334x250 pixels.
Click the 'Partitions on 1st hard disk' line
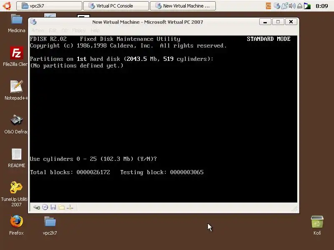(x=121, y=59)
